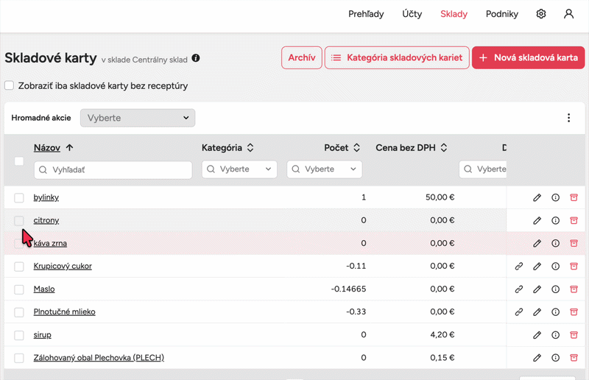This screenshot has height=380, width=589.
Task: Click link icon in Plnotučné mlieko row
Action: pos(519,312)
